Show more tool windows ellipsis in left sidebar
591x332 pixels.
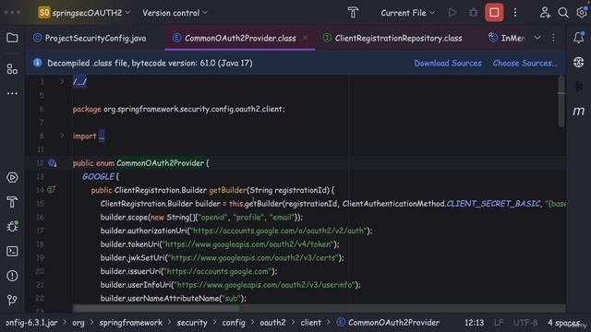(x=12, y=93)
